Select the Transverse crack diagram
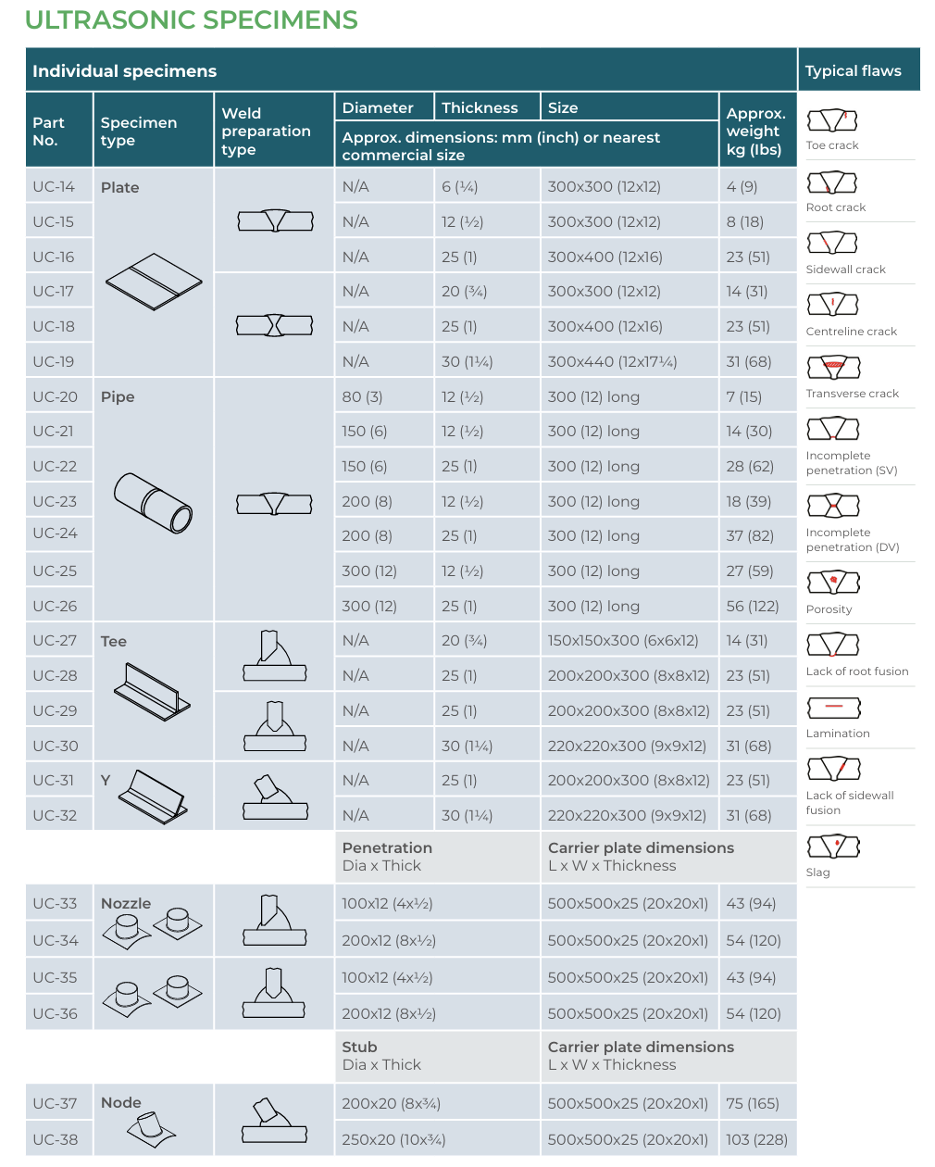The height and width of the screenshot is (1167, 935). (832, 367)
